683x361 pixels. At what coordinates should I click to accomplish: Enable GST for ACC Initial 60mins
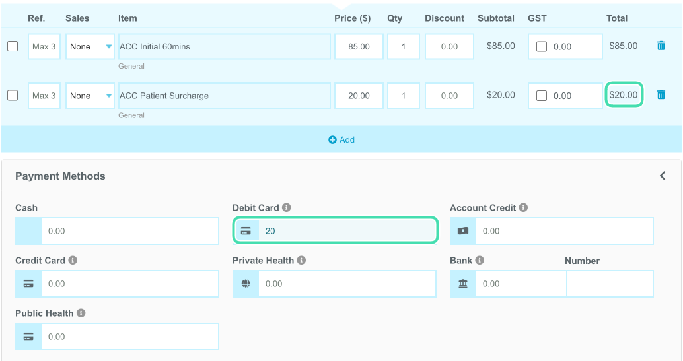[542, 47]
